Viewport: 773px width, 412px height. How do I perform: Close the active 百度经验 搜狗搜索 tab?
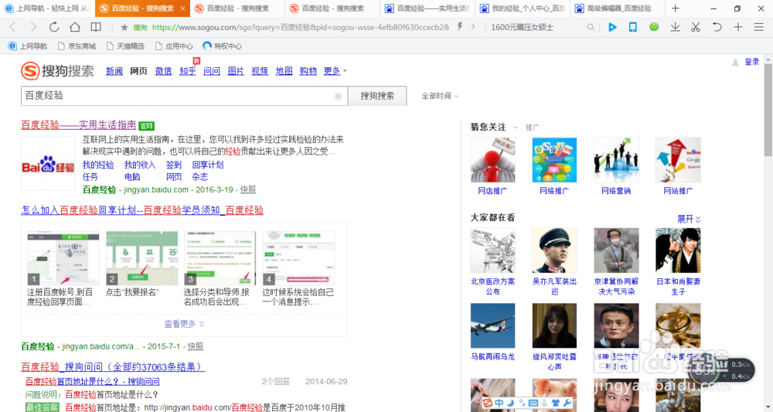pyautogui.click(x=182, y=9)
